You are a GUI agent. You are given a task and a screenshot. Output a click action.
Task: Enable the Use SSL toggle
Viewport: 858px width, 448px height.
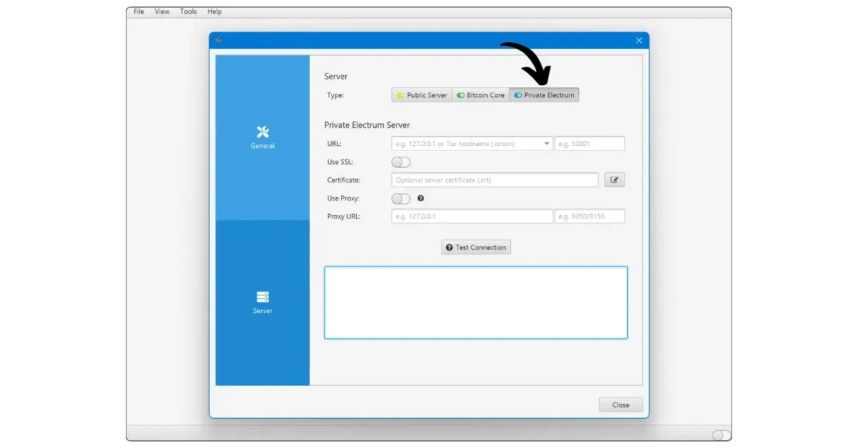pyautogui.click(x=401, y=162)
